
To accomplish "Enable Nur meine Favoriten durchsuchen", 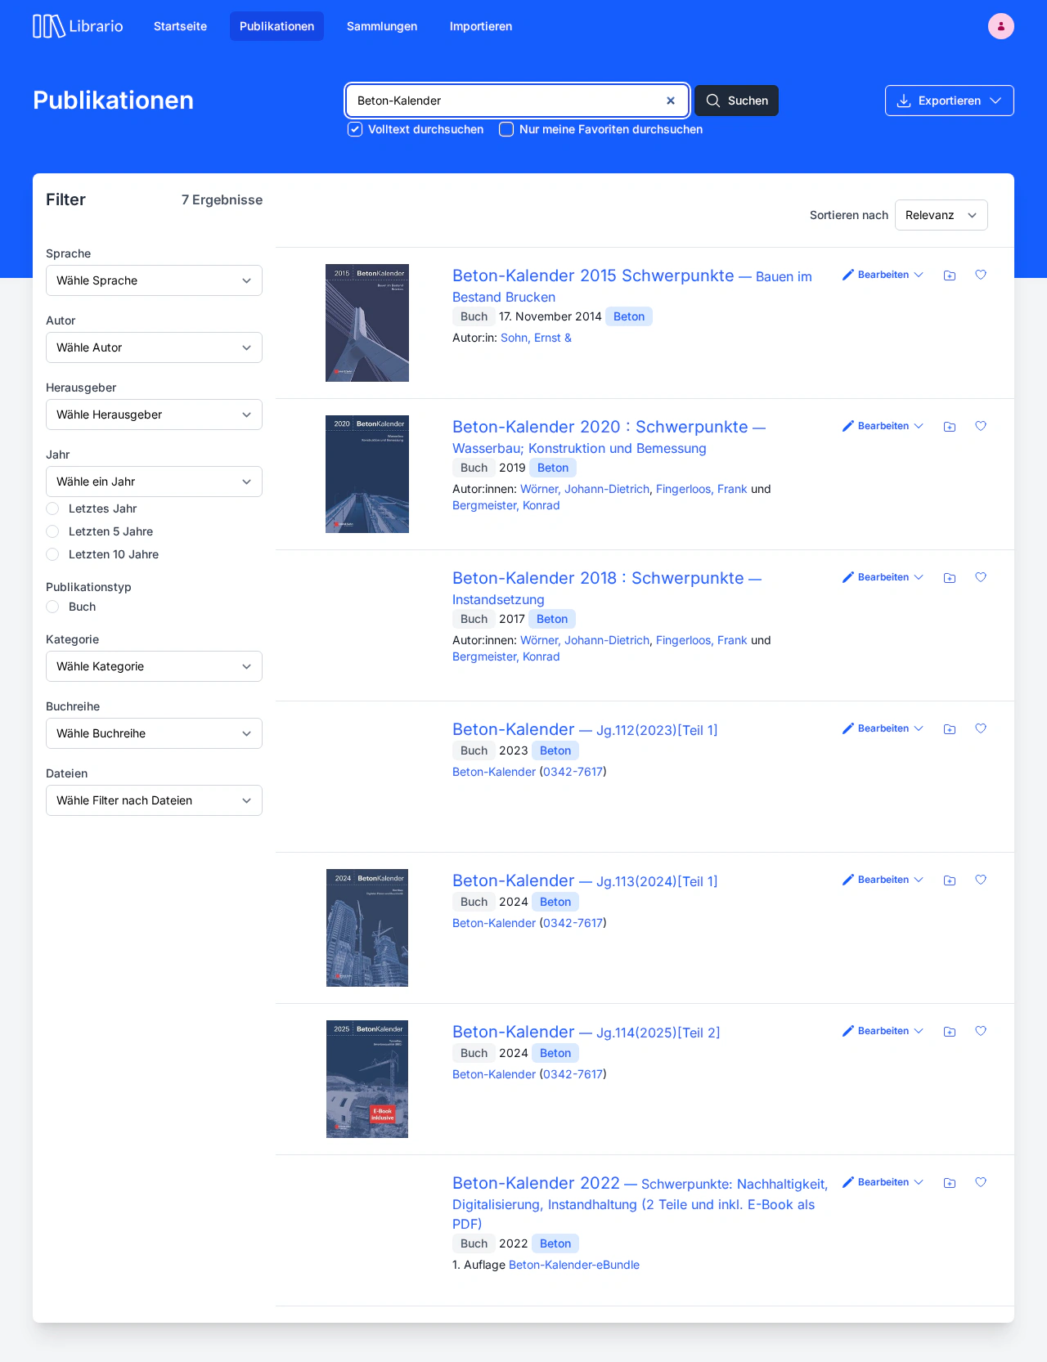I will (506, 129).
